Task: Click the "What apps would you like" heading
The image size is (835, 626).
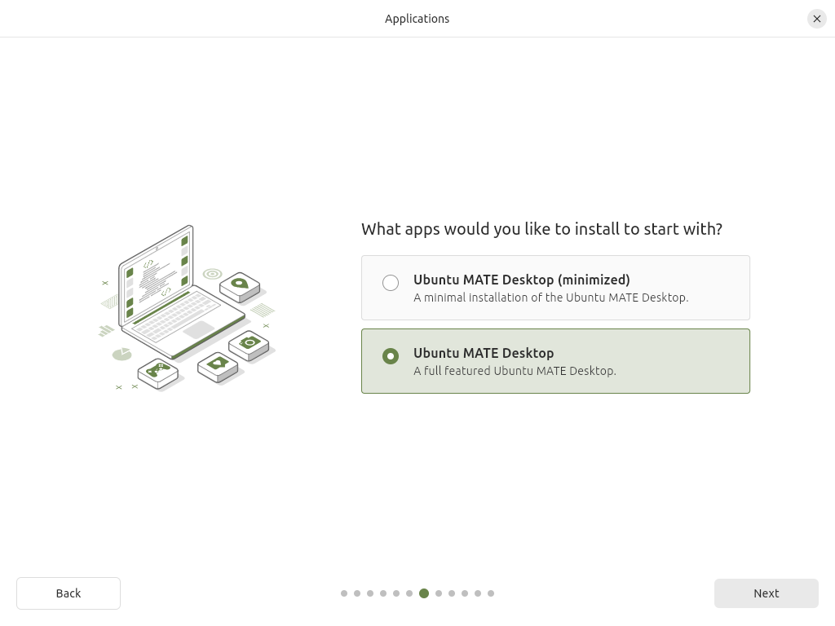Action: coord(541,229)
